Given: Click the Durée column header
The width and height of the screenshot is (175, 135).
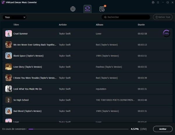Looking at the screenshot, I should coord(141,25).
